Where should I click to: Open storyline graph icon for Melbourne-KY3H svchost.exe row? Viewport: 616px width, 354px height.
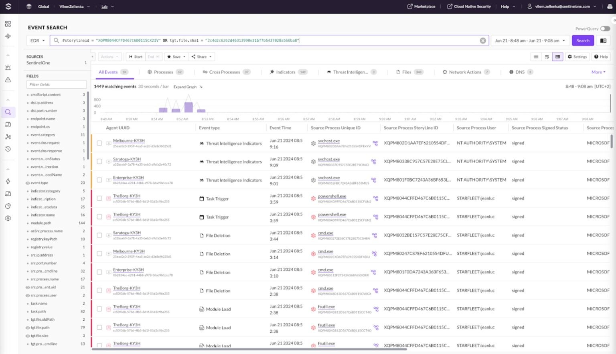[375, 143]
